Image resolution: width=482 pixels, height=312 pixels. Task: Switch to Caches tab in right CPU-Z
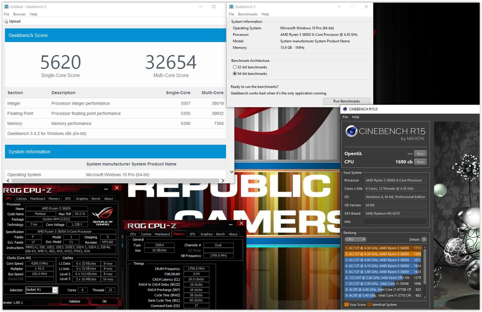146,234
